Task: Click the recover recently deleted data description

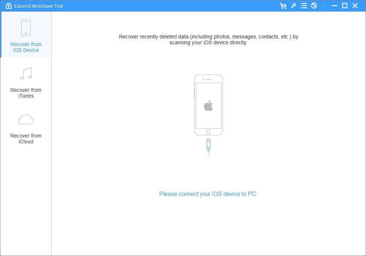Action: click(x=208, y=39)
